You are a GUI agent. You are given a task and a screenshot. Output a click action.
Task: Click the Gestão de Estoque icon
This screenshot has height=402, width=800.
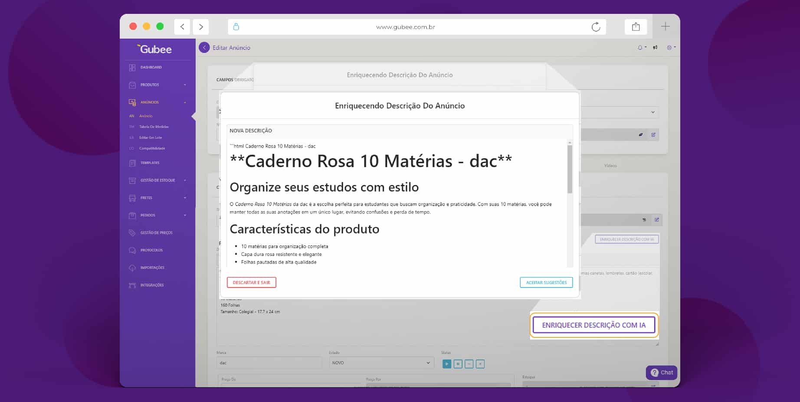[132, 180]
